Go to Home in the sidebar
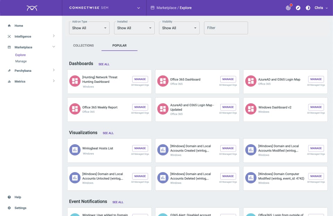The height and width of the screenshot is (216, 333). pyautogui.click(x=19, y=26)
